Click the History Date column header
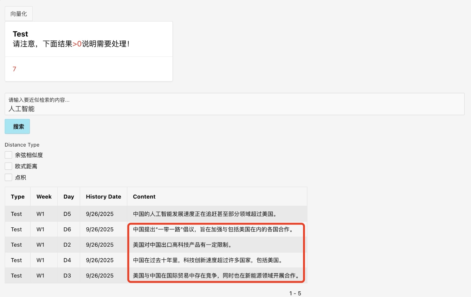The image size is (471, 297). click(x=103, y=197)
